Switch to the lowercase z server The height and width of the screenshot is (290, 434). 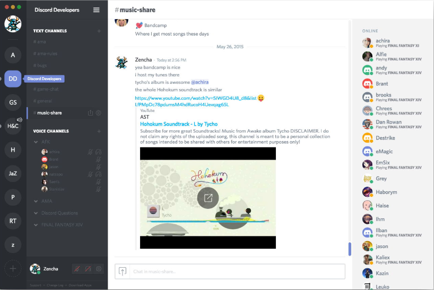coord(13,245)
